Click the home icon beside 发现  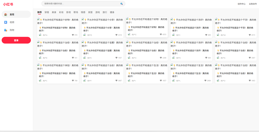(x=6, y=14)
